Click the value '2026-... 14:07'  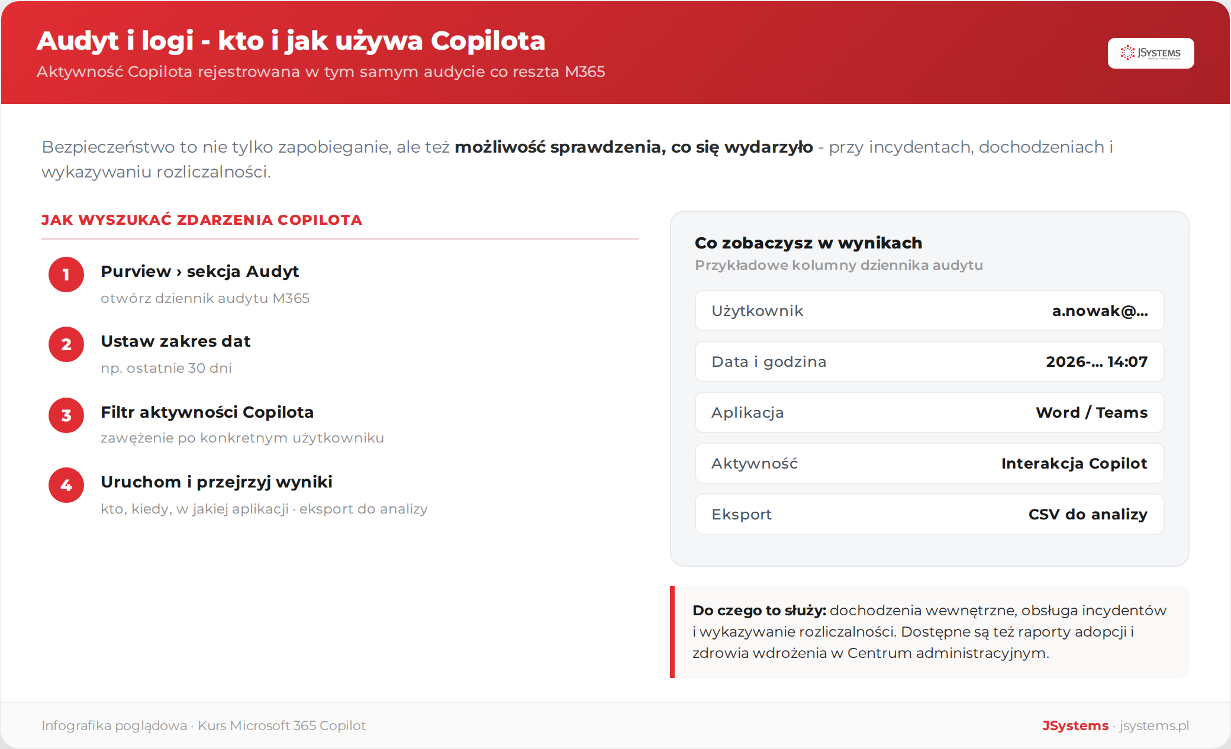[1097, 362]
